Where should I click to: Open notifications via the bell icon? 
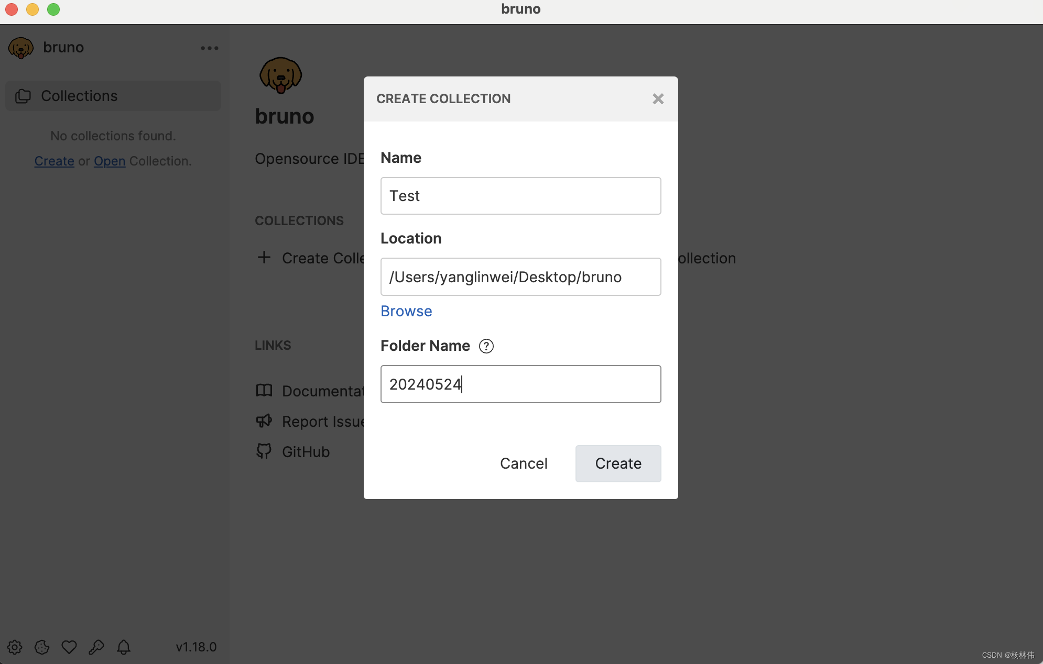pos(124,647)
